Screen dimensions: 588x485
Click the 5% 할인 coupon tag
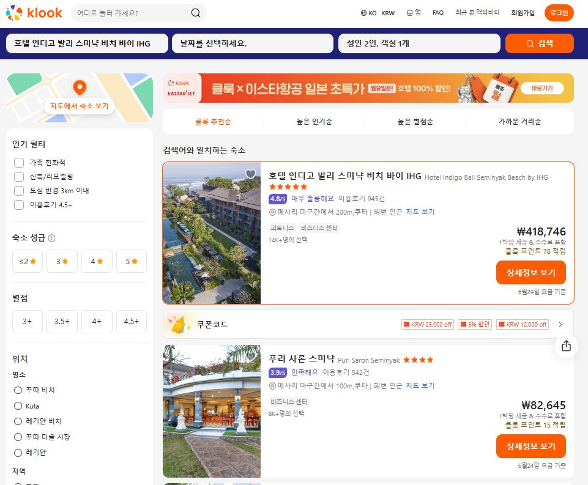pos(475,324)
